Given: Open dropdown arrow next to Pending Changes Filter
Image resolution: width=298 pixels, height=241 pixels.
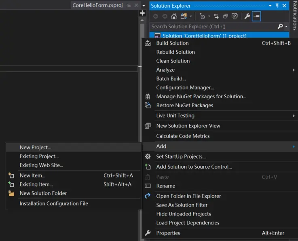Looking at the screenshot, I should pyautogui.click(x=209, y=16).
